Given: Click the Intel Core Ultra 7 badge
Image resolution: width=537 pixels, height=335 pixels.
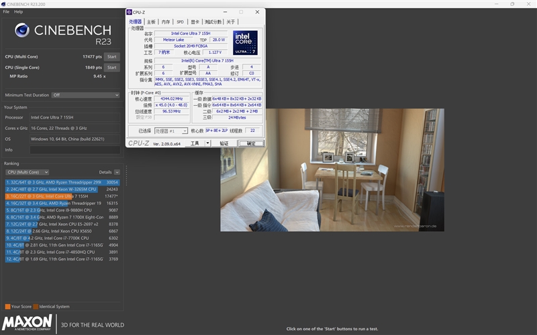Looking at the screenshot, I should (x=245, y=43).
